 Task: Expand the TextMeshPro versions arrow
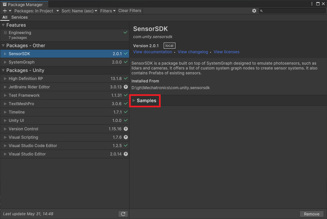[5, 104]
